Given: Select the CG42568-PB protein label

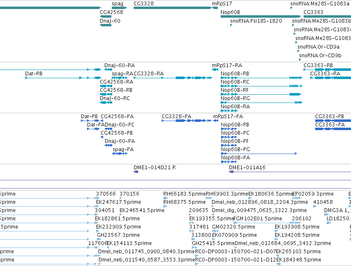Looking at the screenshot, I should click(x=117, y=133).
